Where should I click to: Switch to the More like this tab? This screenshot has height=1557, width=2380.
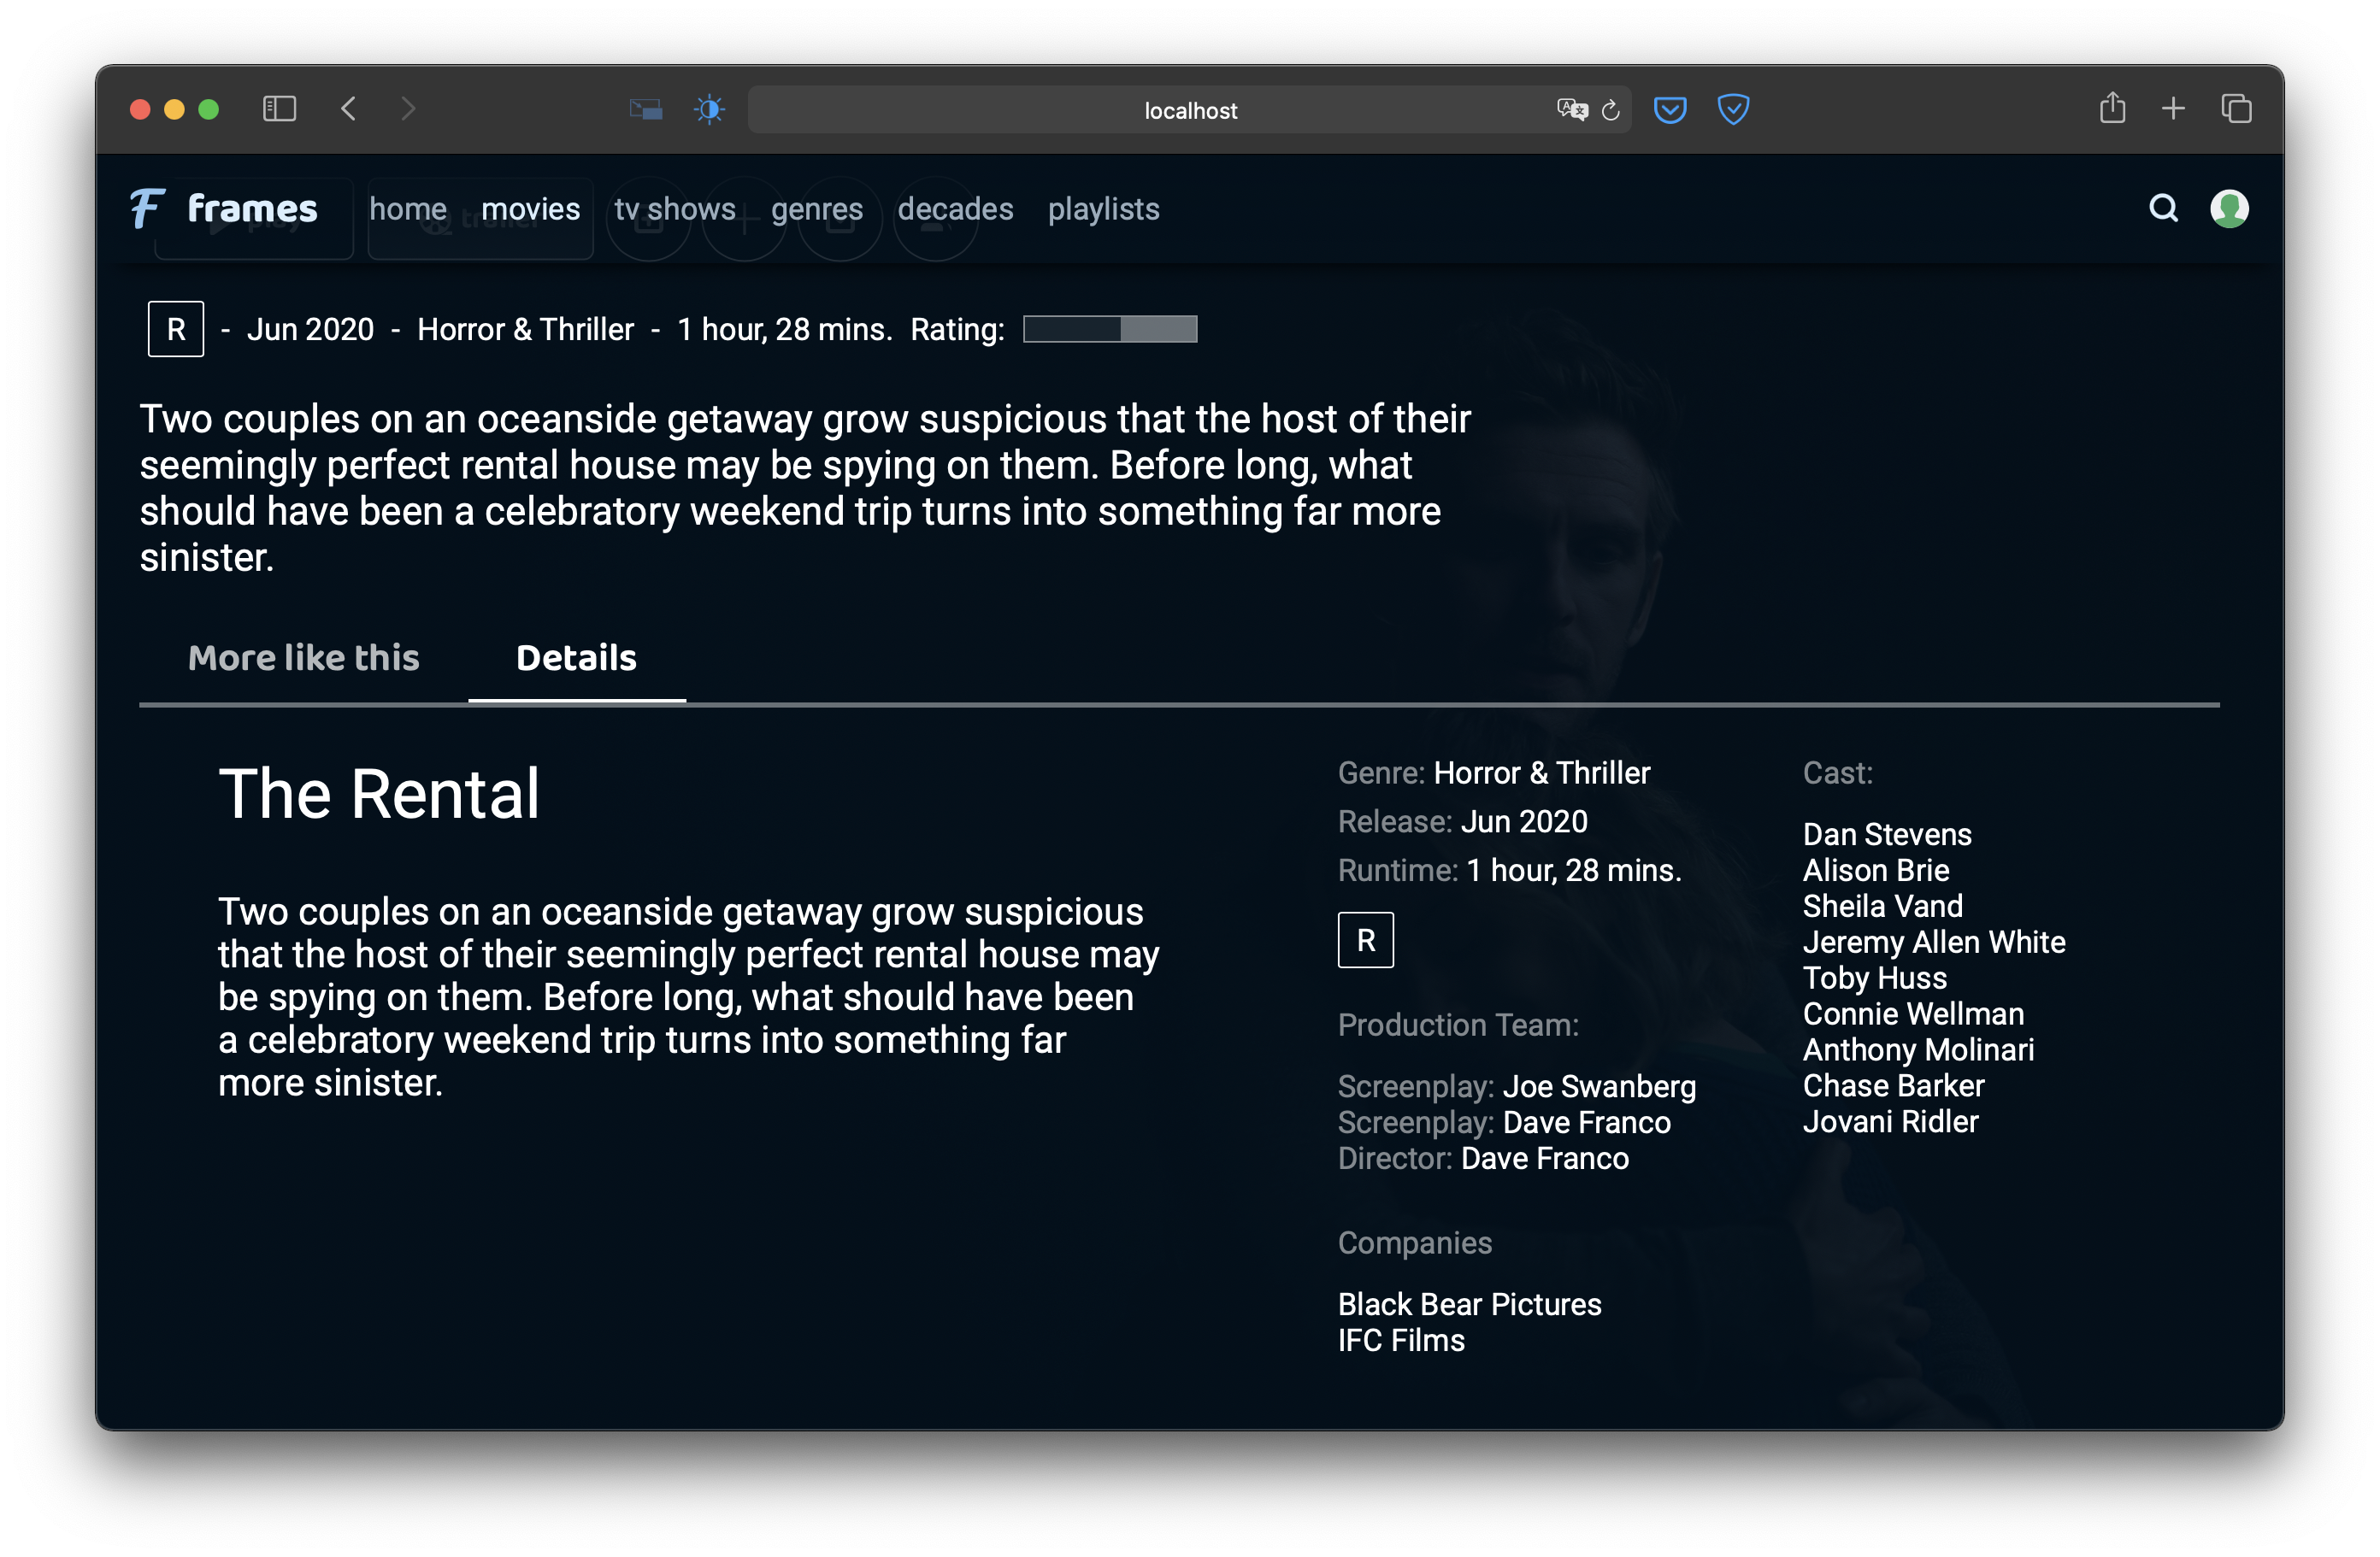point(303,657)
